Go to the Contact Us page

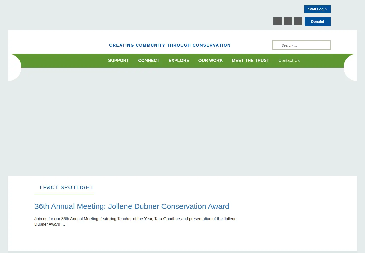289,61
